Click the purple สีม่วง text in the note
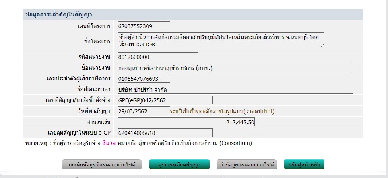Viewport: 388px width, 178px height. [110, 143]
